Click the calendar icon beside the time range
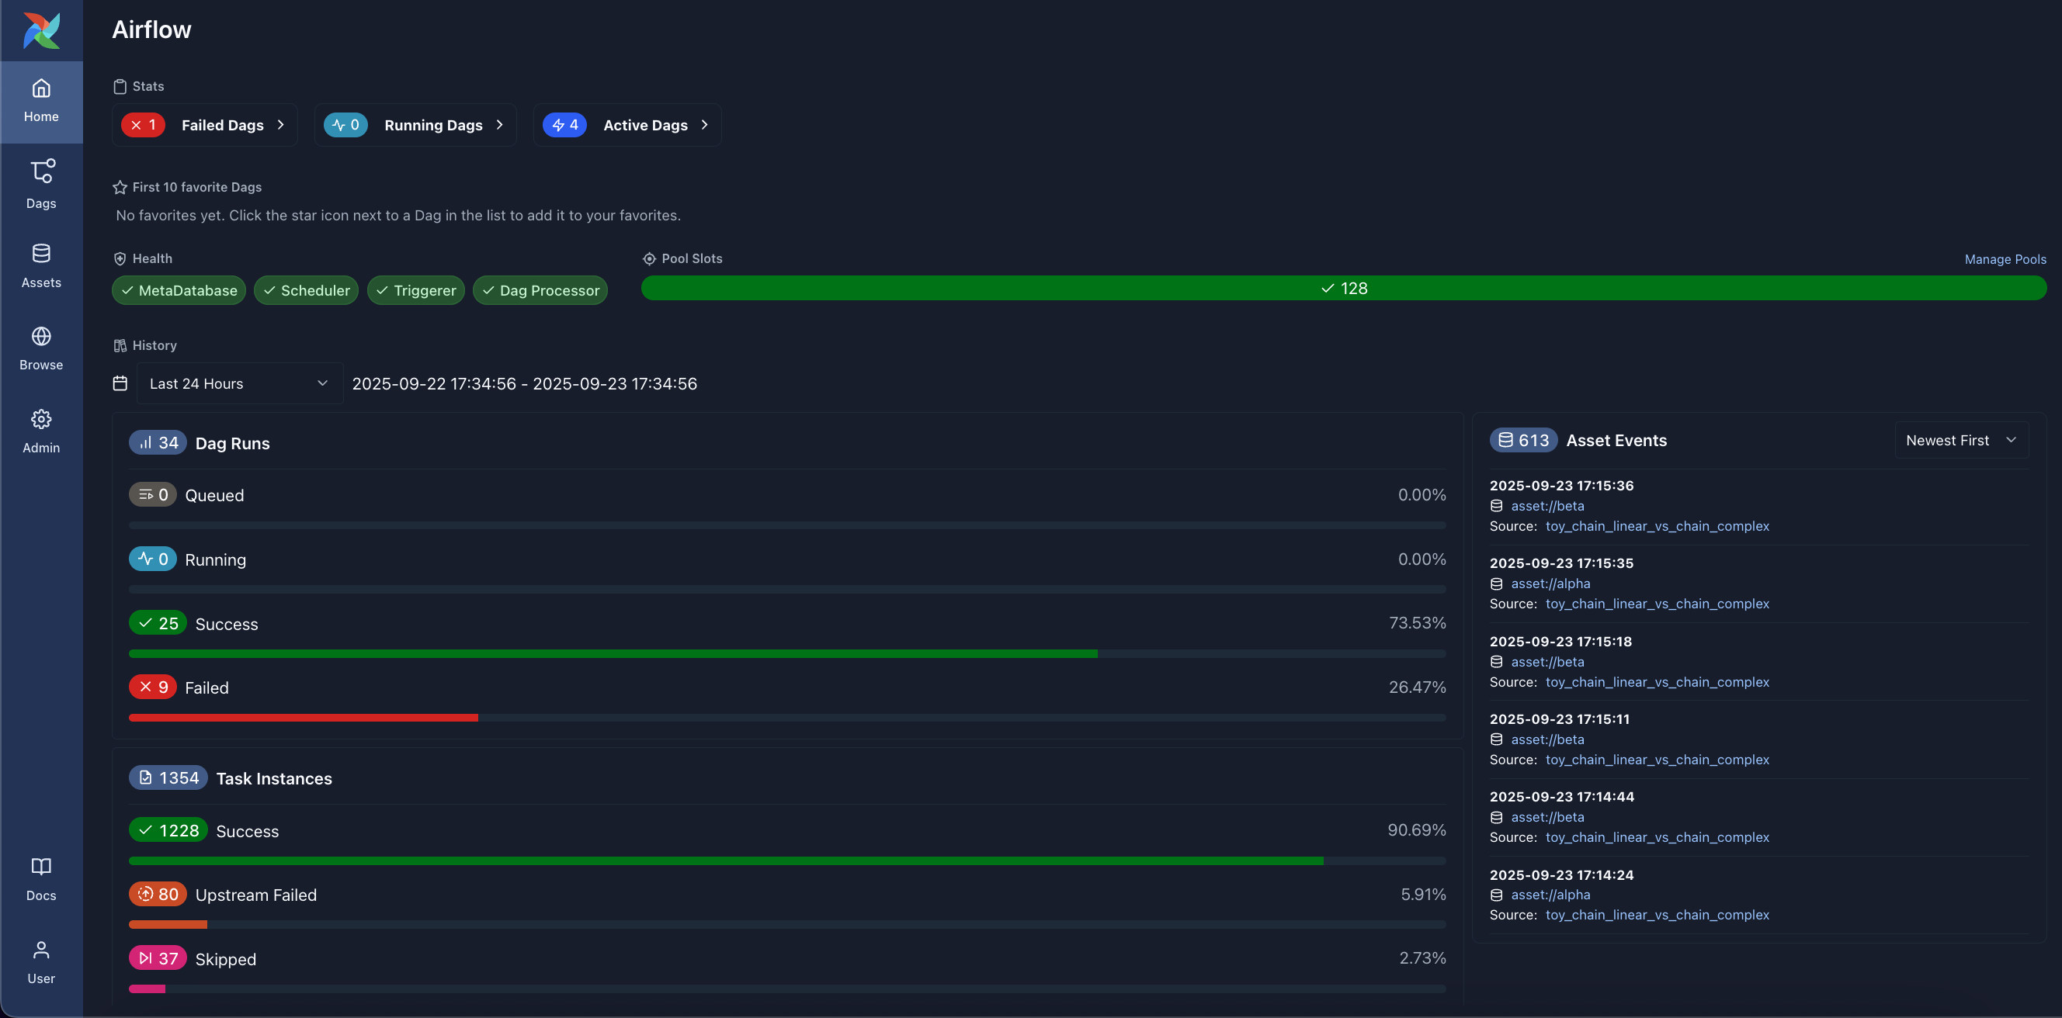 point(120,383)
